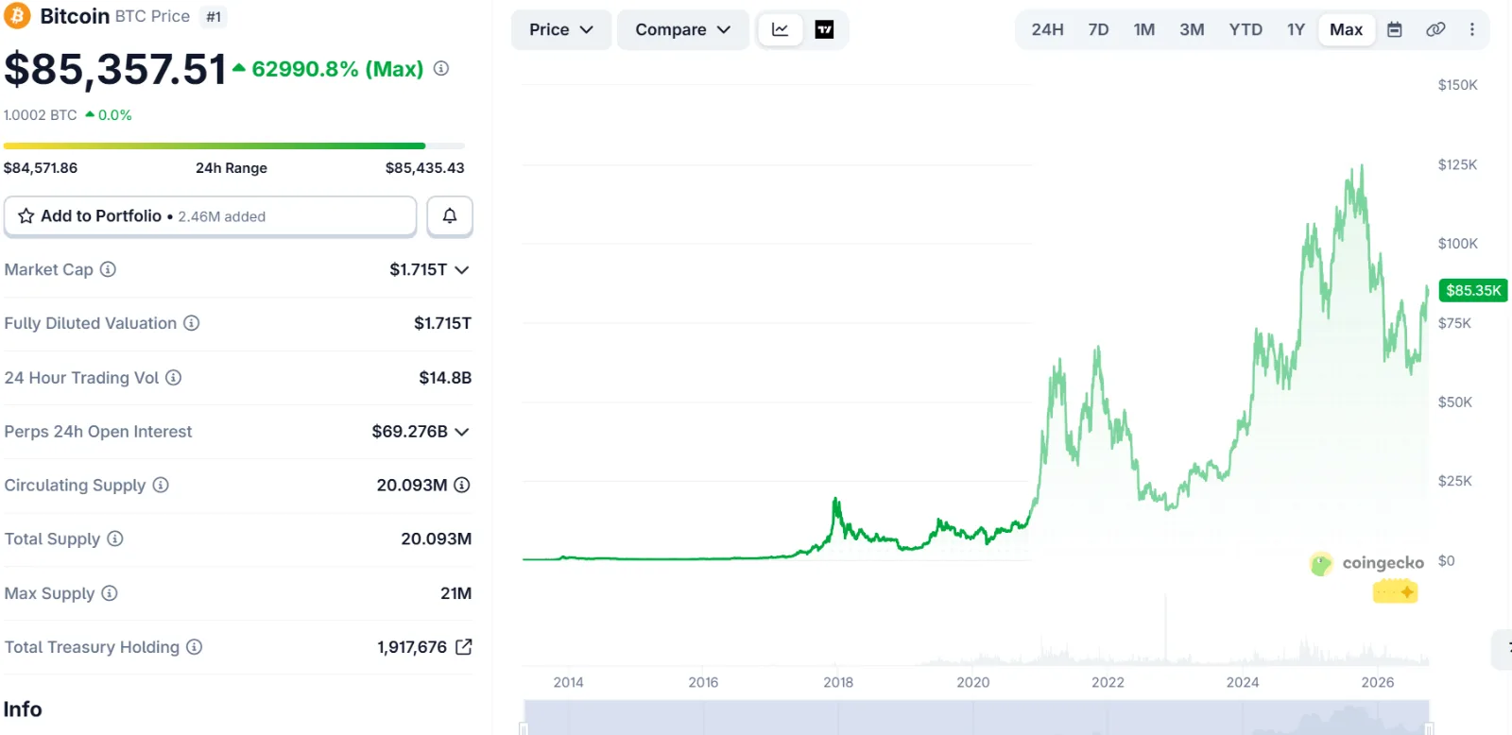Click the $85.35K current price tag
Image resolution: width=1512 pixels, height=735 pixels.
[x=1473, y=290]
